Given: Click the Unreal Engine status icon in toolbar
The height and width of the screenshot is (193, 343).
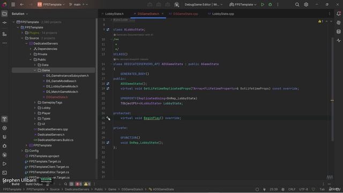Looking at the screenshot, I should 177,4.
